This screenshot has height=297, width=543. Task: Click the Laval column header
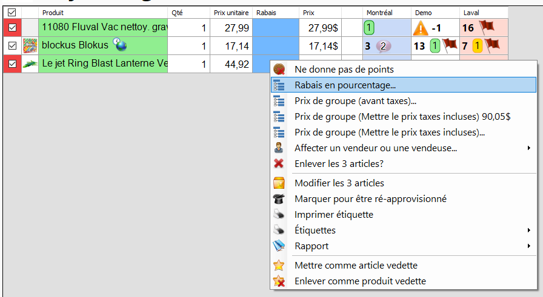coord(484,13)
